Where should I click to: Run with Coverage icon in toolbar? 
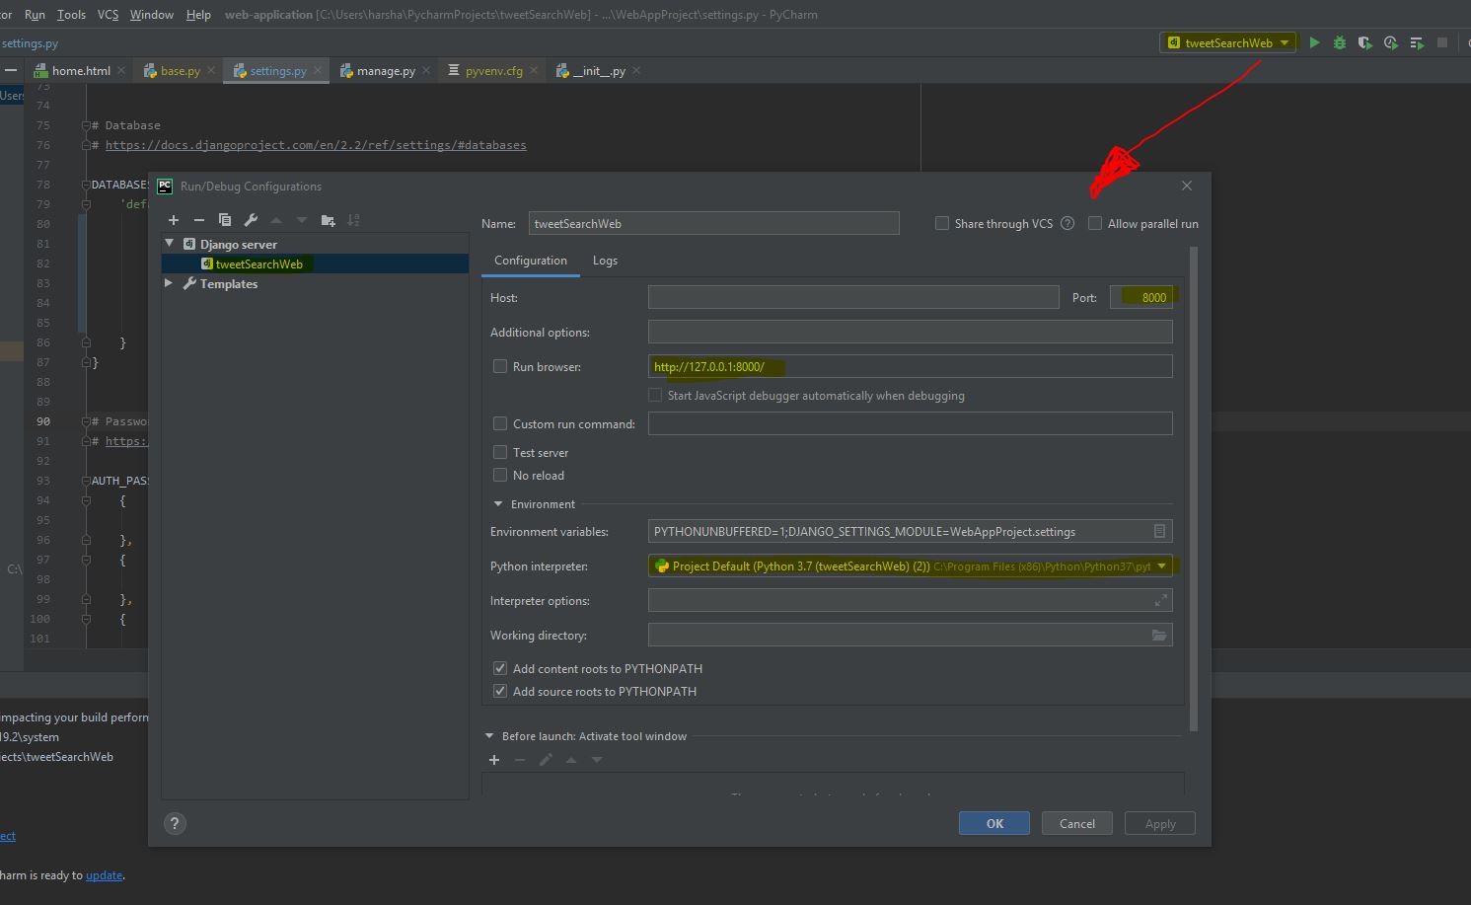(x=1365, y=42)
